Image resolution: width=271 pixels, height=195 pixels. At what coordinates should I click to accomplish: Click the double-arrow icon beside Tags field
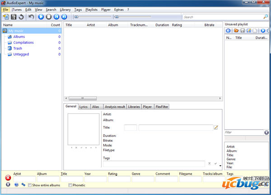click(209, 163)
